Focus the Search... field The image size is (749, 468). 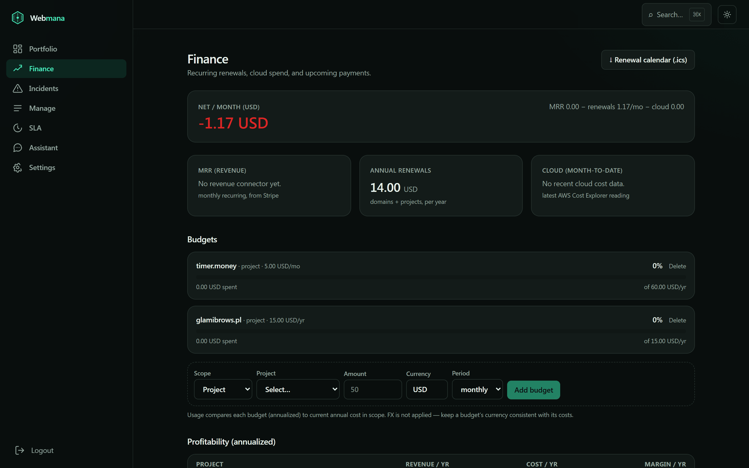click(x=677, y=15)
